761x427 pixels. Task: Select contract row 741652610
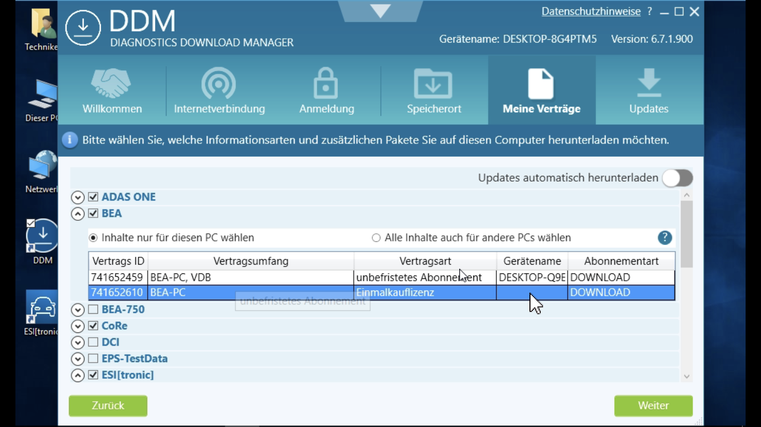coord(382,292)
